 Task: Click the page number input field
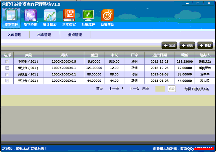[x=160, y=89]
